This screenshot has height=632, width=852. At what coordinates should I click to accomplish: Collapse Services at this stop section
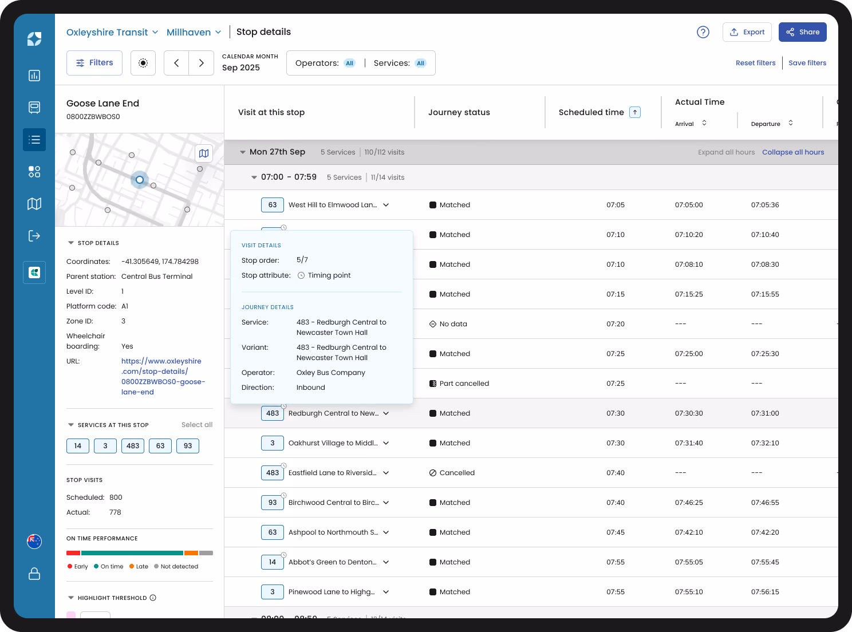(x=71, y=425)
